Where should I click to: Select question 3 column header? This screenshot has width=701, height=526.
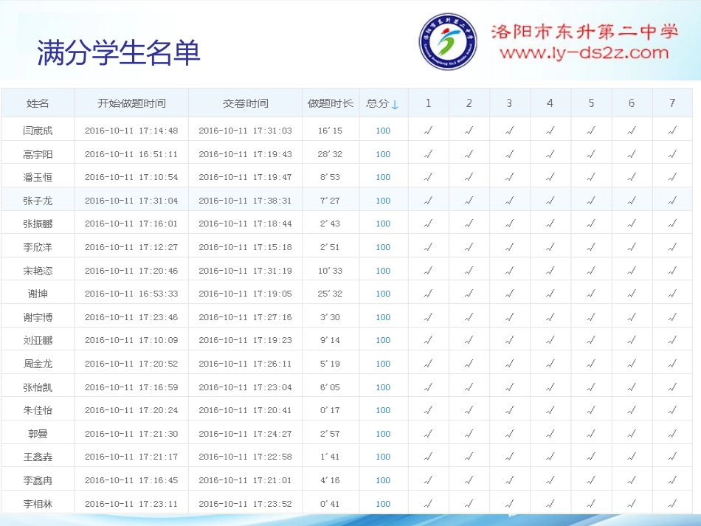(x=509, y=103)
